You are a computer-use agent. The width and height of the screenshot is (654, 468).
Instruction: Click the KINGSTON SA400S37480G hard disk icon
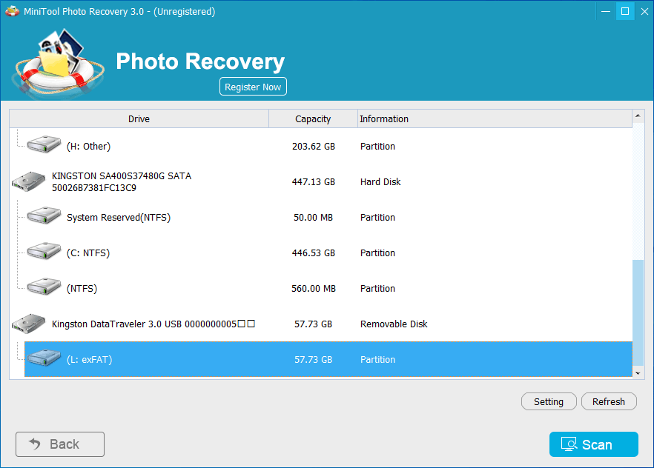point(28,181)
